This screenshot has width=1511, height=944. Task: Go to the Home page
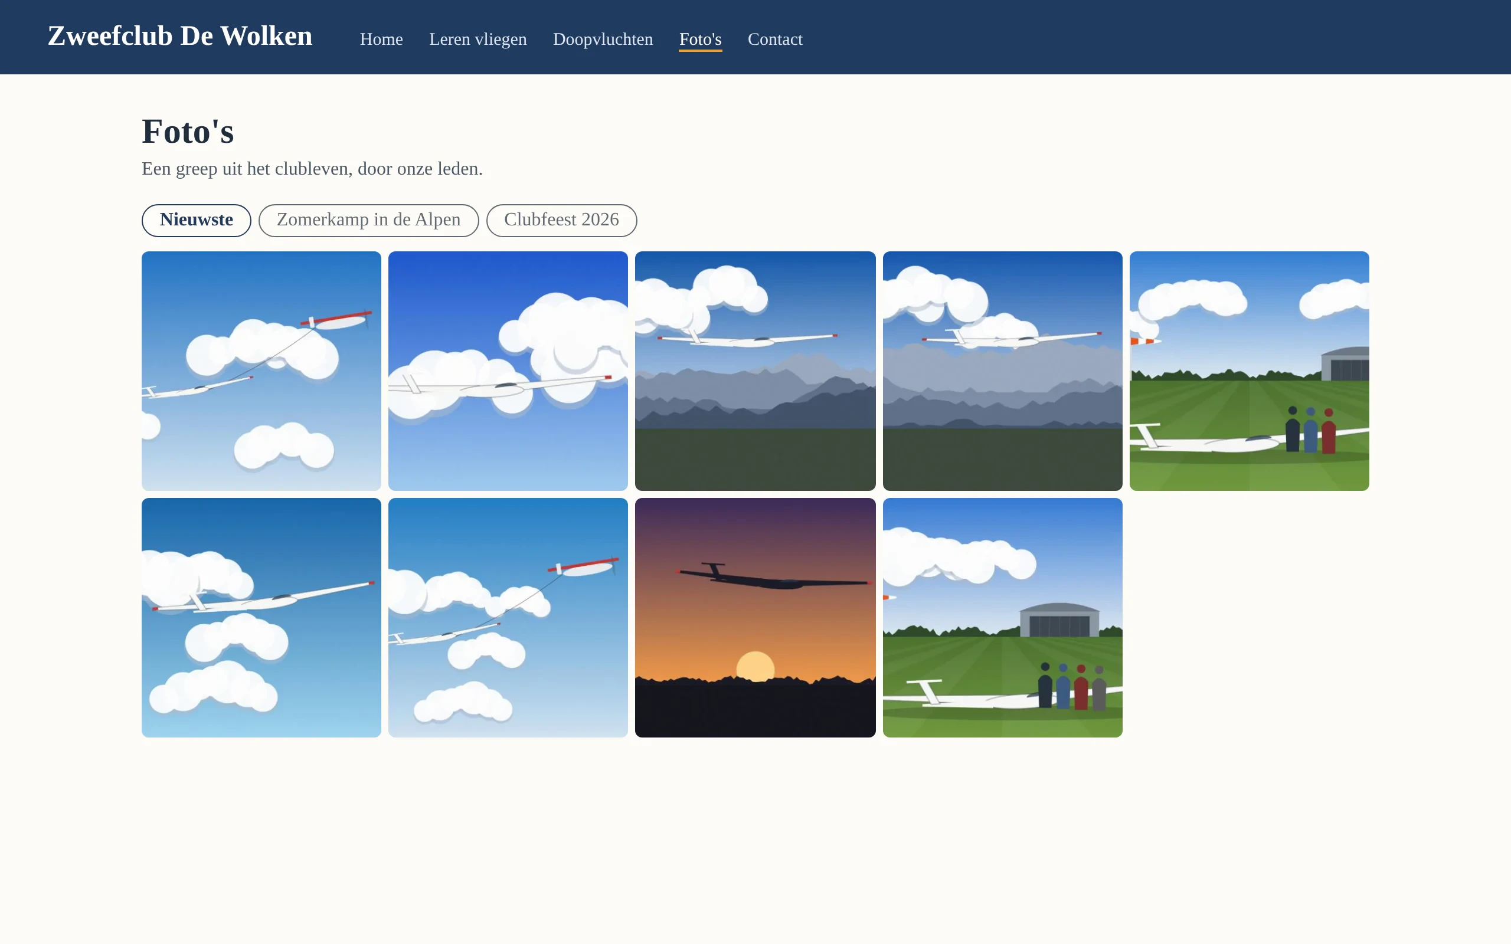[x=381, y=39]
